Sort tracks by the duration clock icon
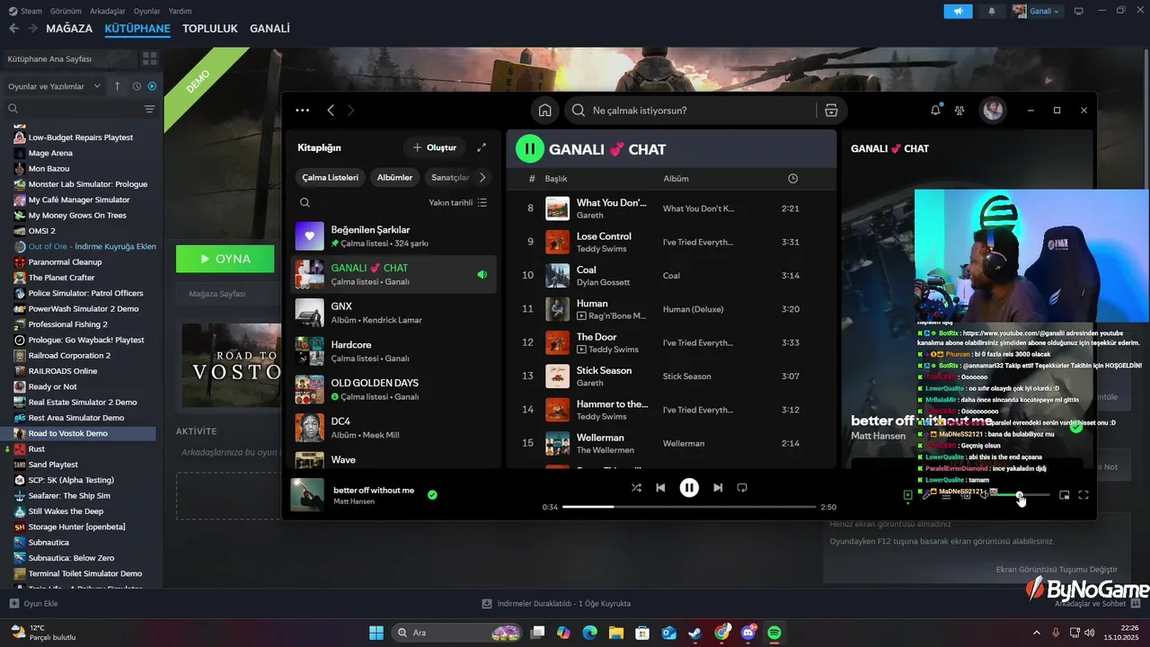Viewport: 1150px width, 647px height. (x=792, y=179)
